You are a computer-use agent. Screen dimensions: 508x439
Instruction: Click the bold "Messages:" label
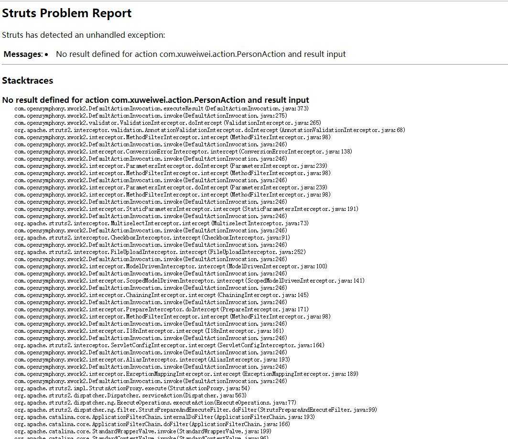click(23, 54)
